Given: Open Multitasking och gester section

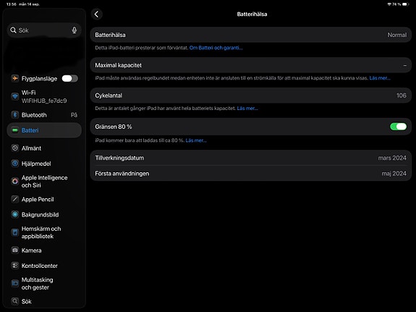Looking at the screenshot, I should tap(44, 284).
